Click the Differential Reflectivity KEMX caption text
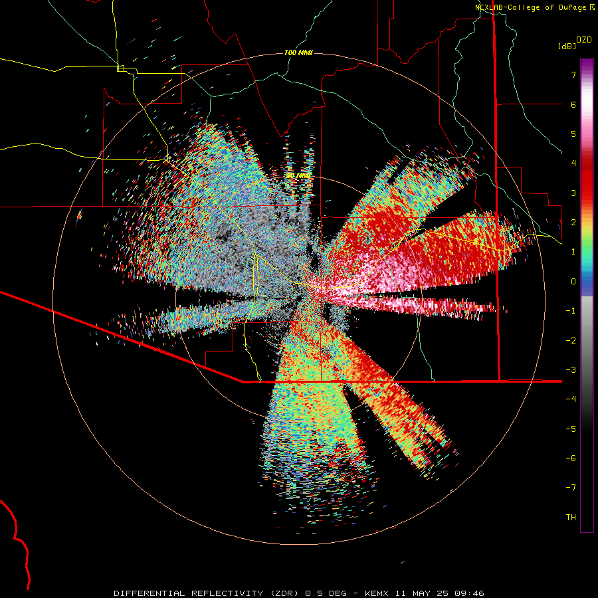This screenshot has width=598, height=598. 299,593
